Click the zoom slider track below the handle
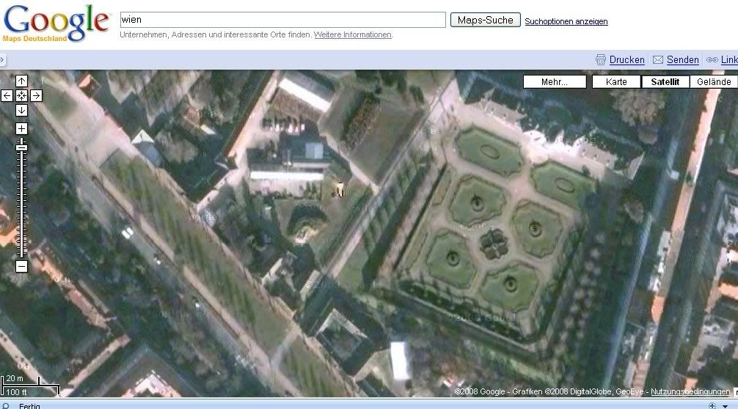Screen dimensions: 738x409 click(22, 205)
